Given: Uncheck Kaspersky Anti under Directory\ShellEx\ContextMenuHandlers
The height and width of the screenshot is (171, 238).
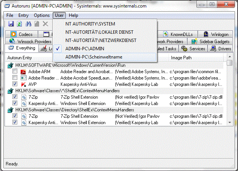Looking at the screenshot, I should click(x=15, y=122).
